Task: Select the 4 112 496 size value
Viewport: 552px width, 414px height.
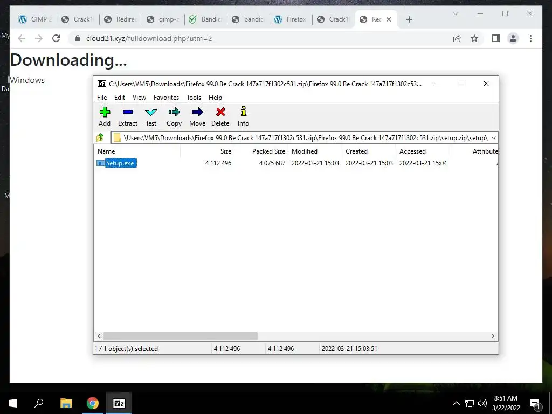Action: 218,163
